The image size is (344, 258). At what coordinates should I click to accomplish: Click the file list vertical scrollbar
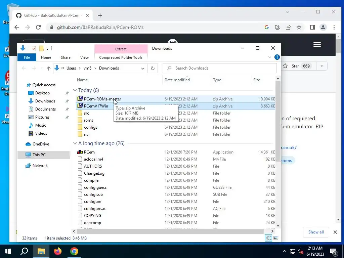click(278, 121)
